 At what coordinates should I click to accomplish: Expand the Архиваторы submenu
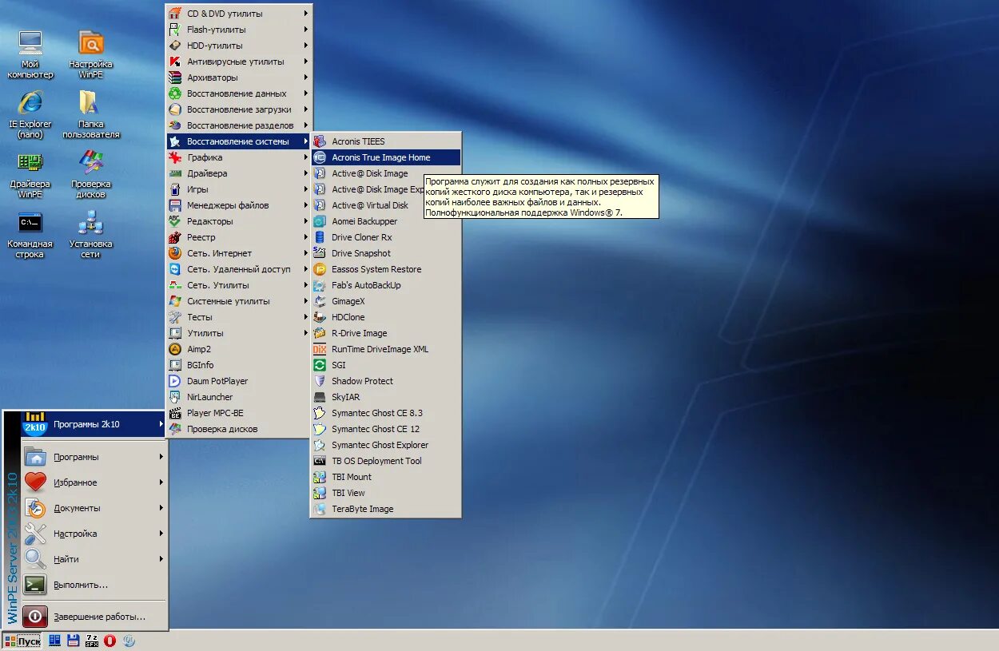[238, 77]
